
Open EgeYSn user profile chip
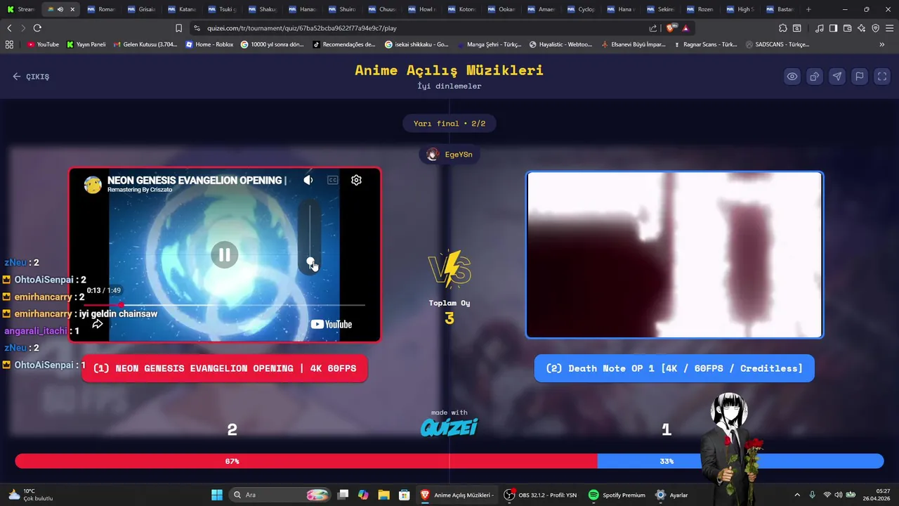click(x=449, y=155)
